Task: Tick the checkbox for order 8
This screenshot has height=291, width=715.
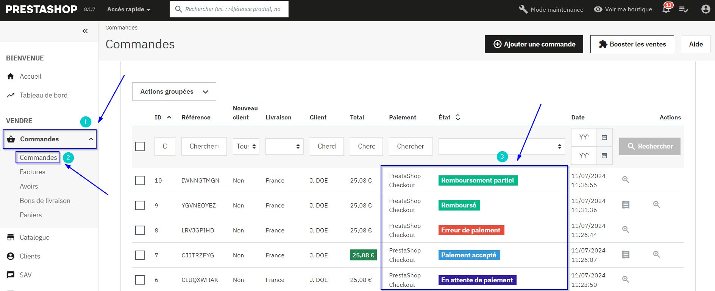Action: coord(140,230)
